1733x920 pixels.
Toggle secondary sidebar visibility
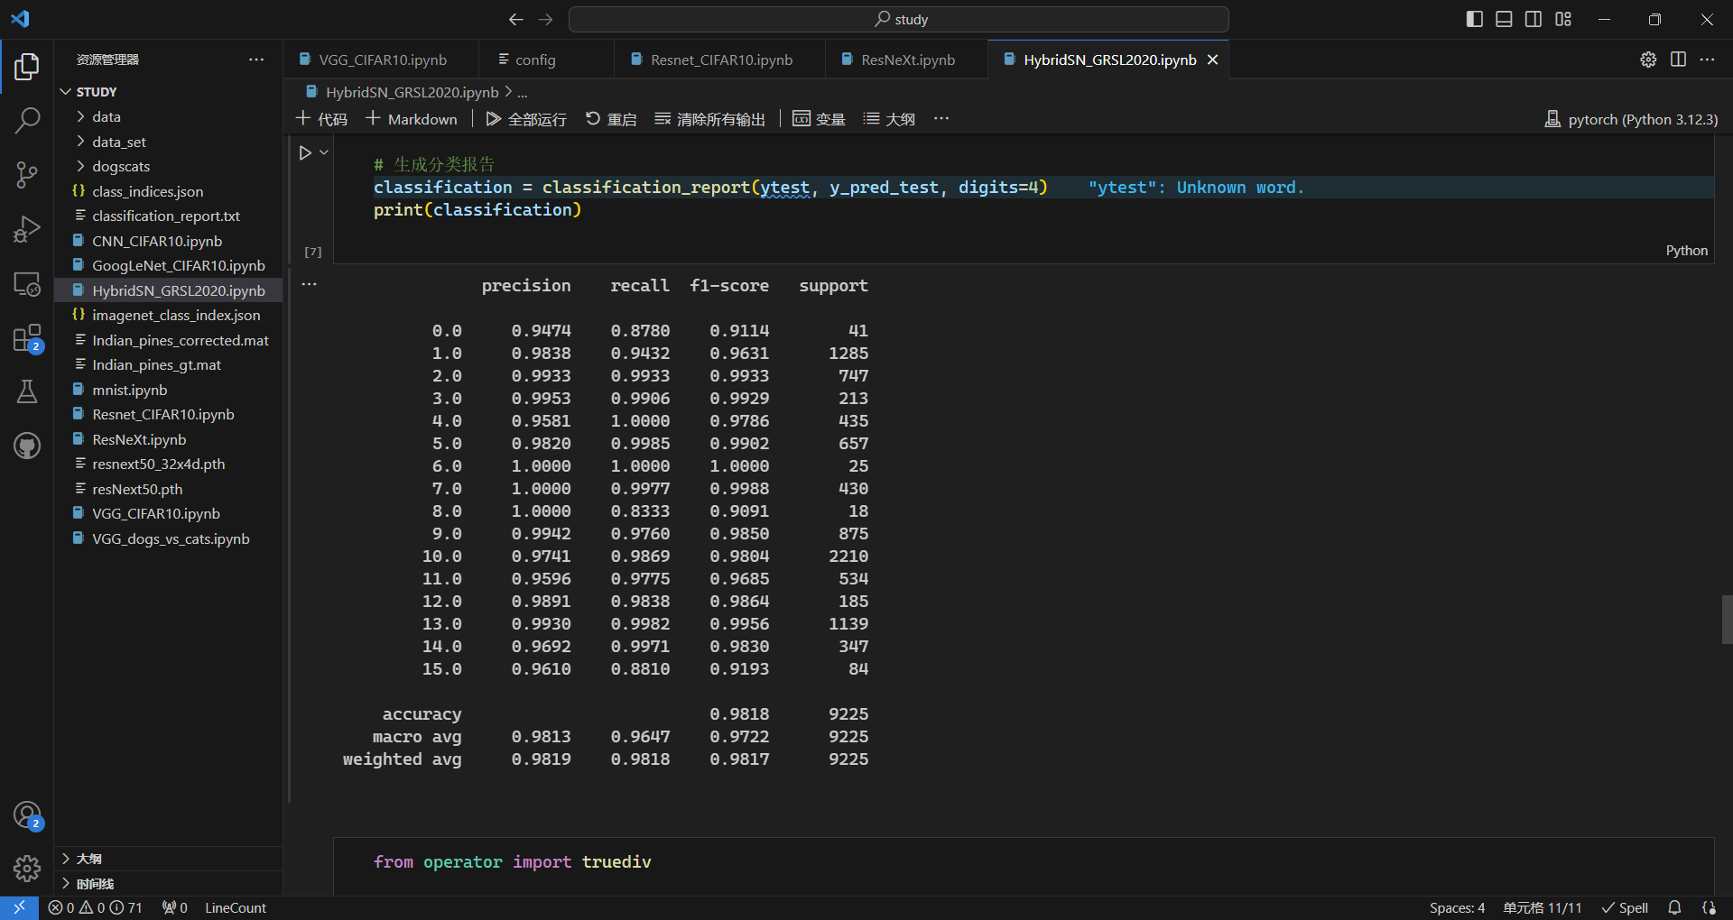tap(1534, 19)
